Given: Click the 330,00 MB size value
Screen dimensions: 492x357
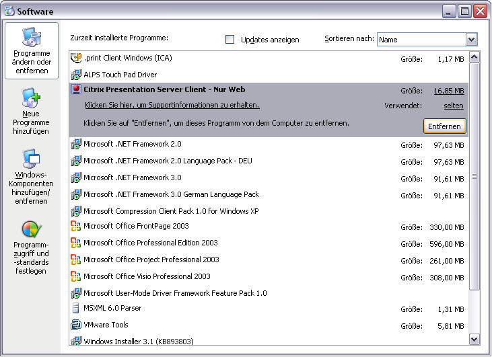Looking at the screenshot, I should click(x=446, y=227).
